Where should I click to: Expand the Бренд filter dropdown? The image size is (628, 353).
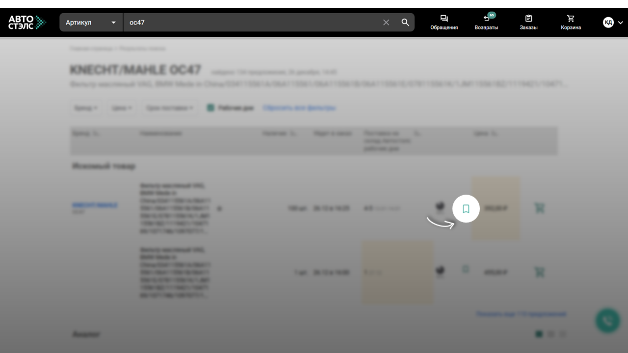[x=85, y=108]
